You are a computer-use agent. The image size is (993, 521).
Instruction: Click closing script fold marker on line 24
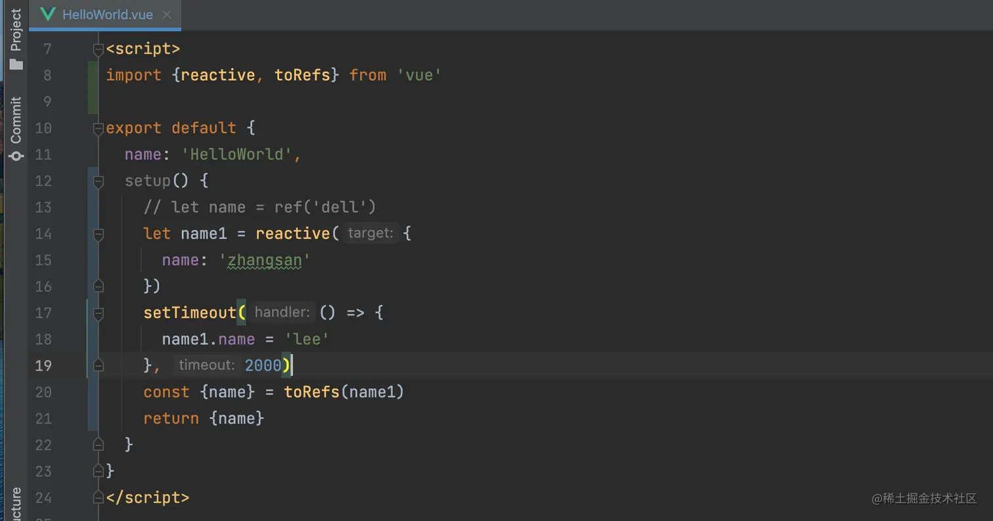tap(99, 497)
